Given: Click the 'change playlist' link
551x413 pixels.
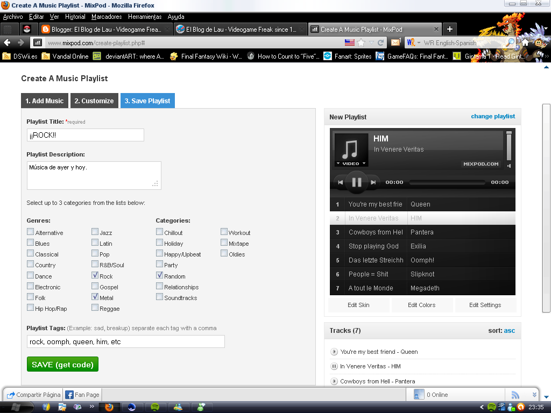Looking at the screenshot, I should coord(493,116).
